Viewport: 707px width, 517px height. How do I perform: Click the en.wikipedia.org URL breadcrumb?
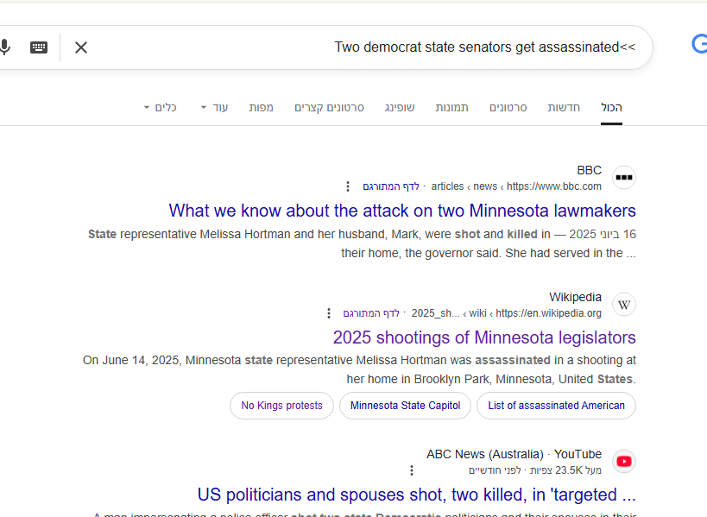507,312
